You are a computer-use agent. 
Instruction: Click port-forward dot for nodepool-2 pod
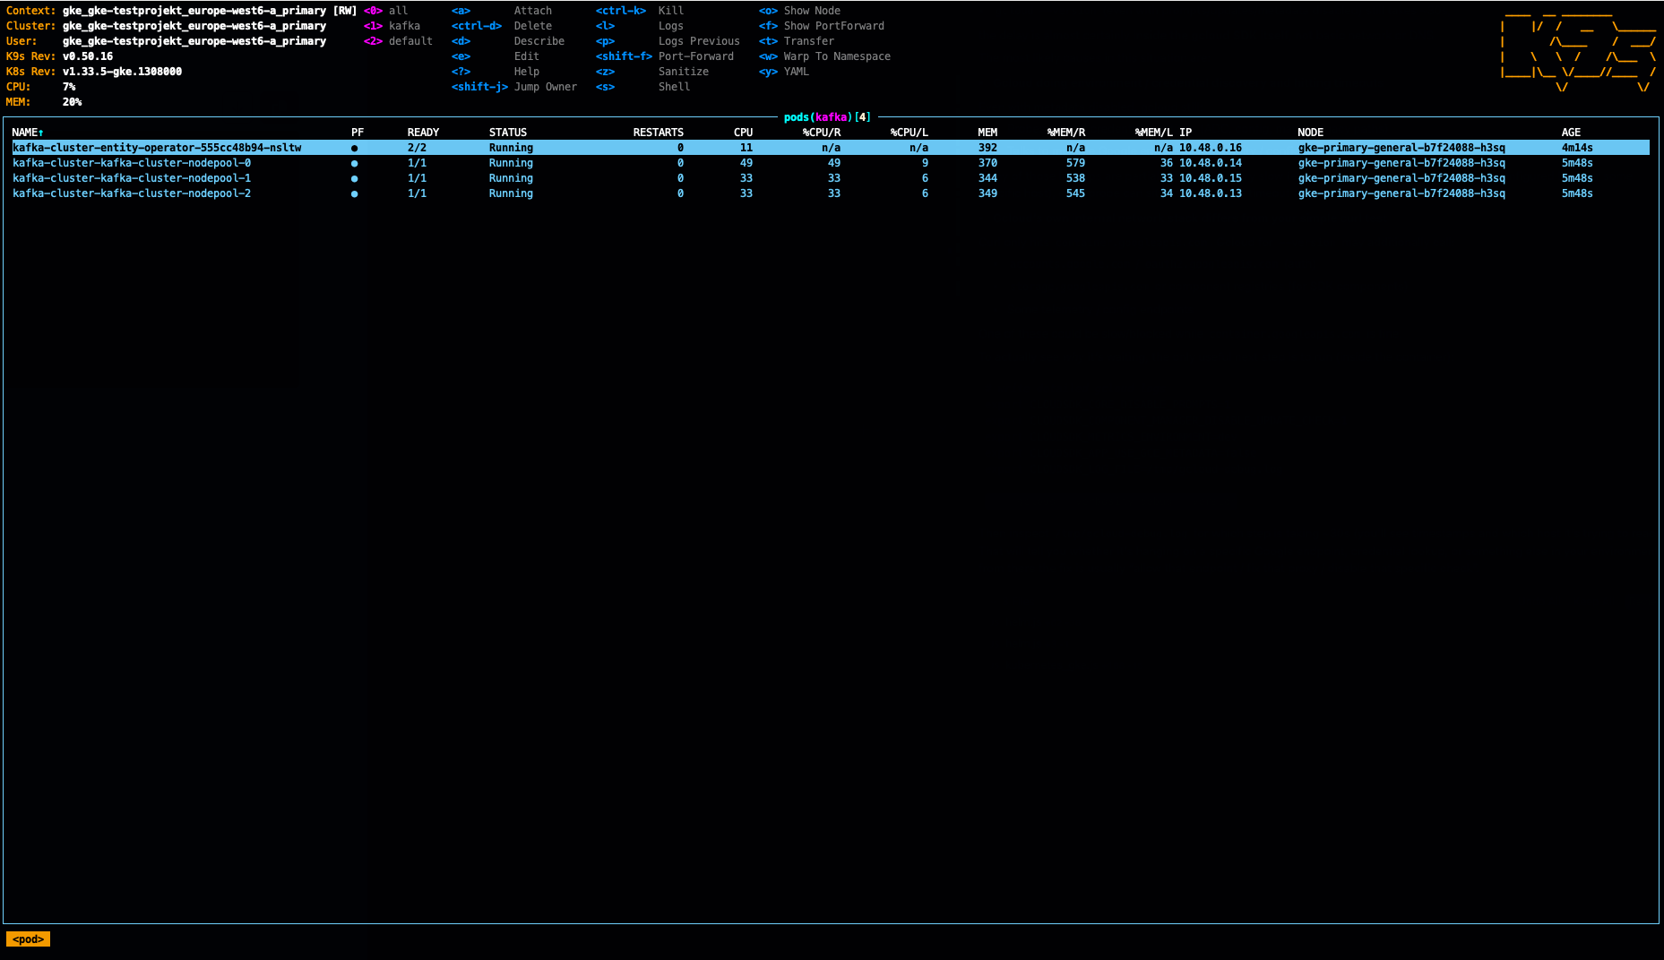click(355, 193)
